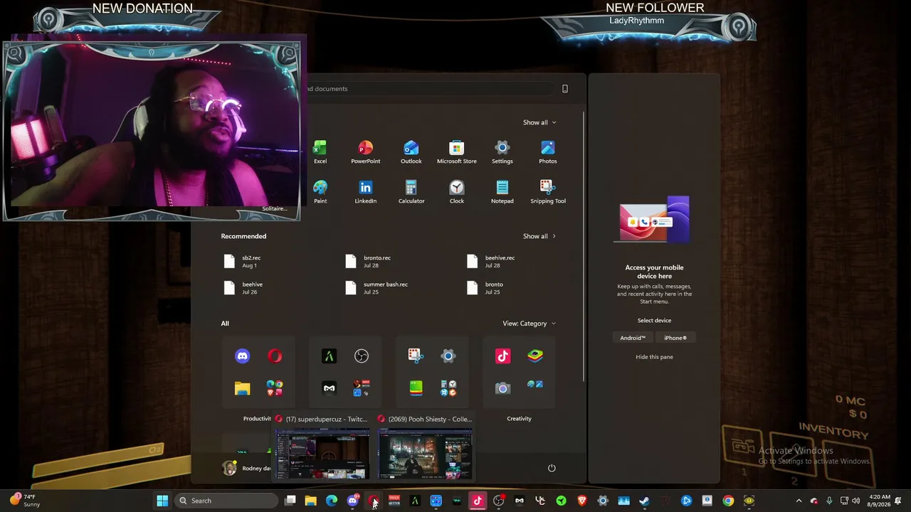Launch Opera from the Productivity category

click(x=275, y=356)
